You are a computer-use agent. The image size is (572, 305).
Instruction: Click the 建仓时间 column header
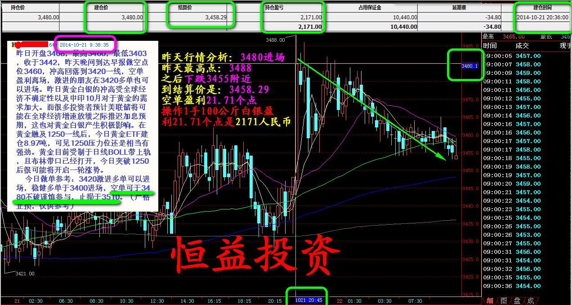tap(542, 8)
